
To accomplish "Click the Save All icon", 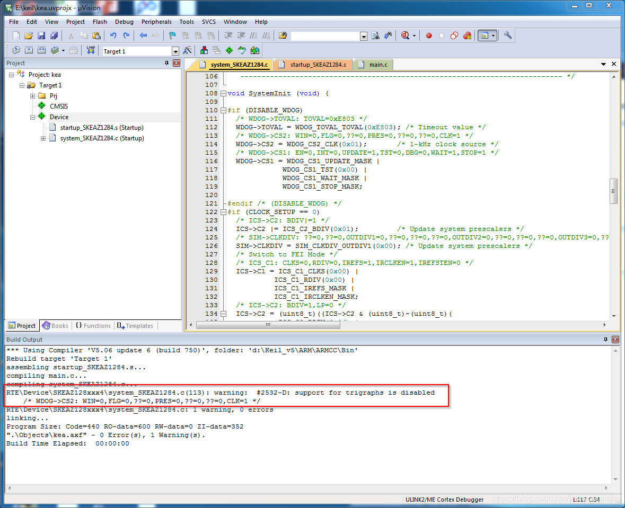I will pos(54,35).
